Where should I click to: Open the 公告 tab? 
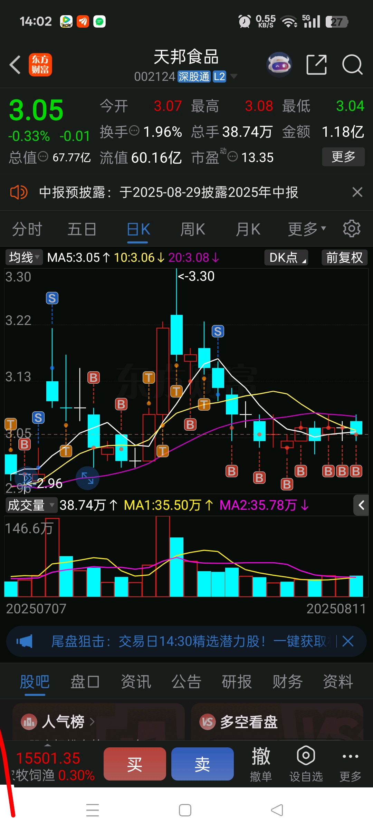click(186, 682)
